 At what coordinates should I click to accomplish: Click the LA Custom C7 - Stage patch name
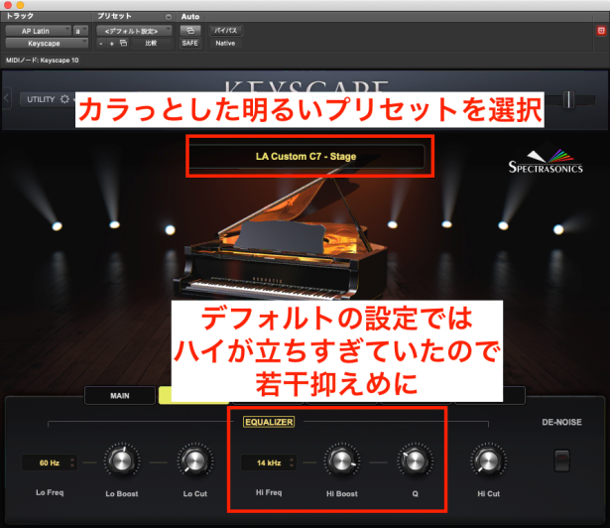pyautogui.click(x=309, y=157)
